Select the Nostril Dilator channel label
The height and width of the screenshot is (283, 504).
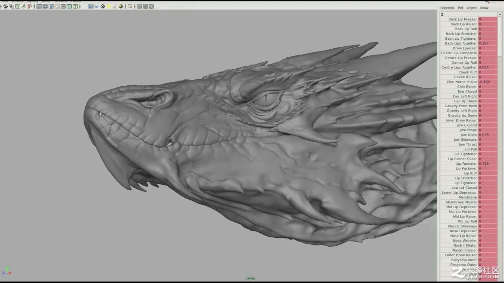coord(465,246)
